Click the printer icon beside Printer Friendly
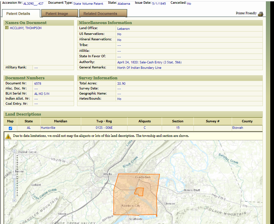The width and height of the screenshot is (274, 224). (260, 14)
